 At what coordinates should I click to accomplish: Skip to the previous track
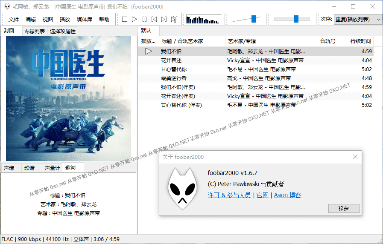[154, 19]
